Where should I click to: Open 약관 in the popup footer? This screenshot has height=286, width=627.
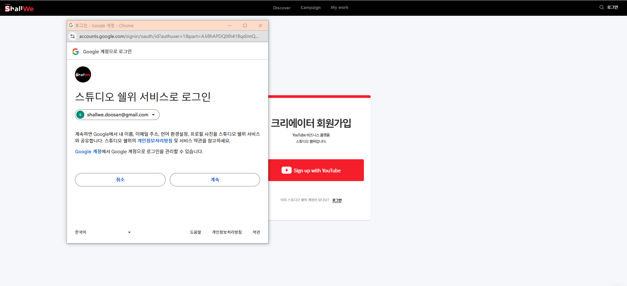tap(256, 232)
